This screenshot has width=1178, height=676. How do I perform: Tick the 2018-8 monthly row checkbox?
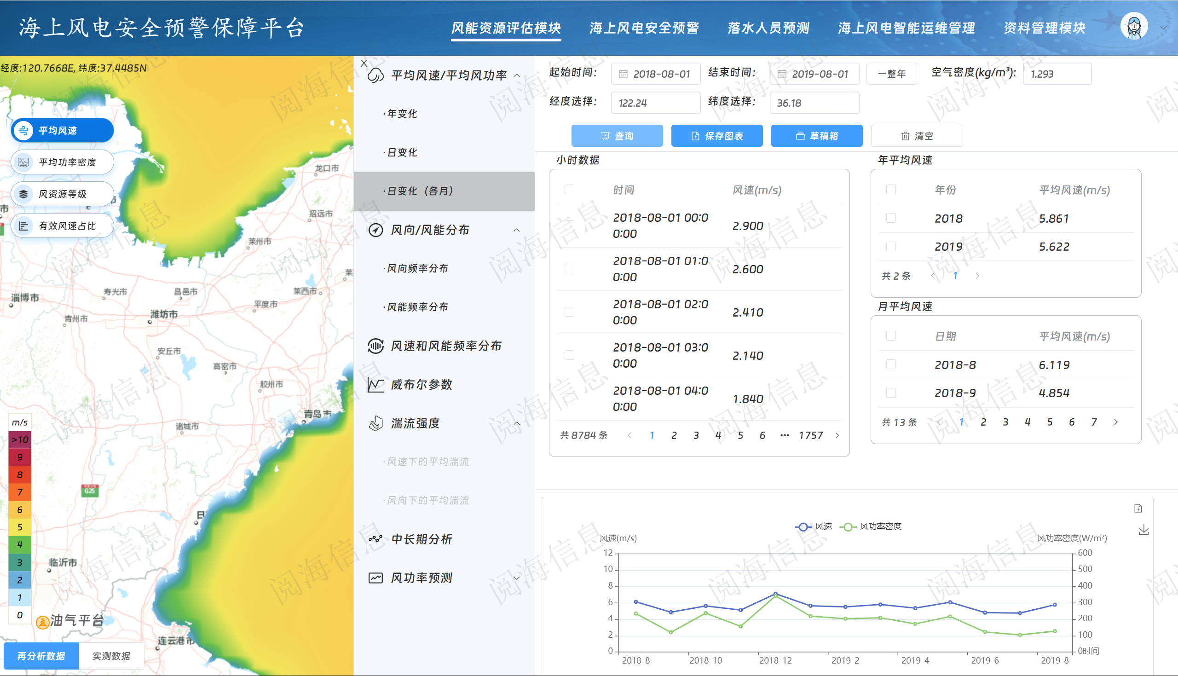coord(891,364)
